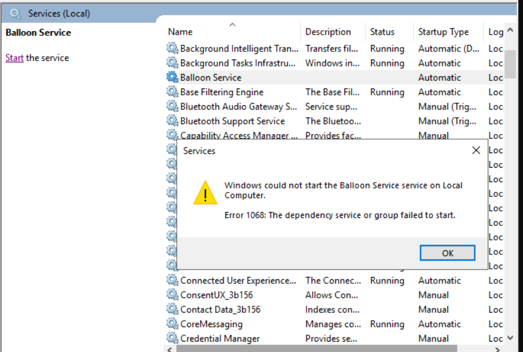Image resolution: width=523 pixels, height=352 pixels.
Task: Sort by the Startup Type column
Action: click(x=443, y=32)
